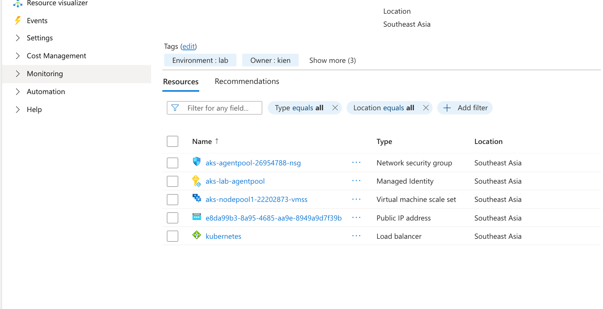Click the Name sort ascending arrow
The height and width of the screenshot is (309, 603).
pyautogui.click(x=217, y=141)
